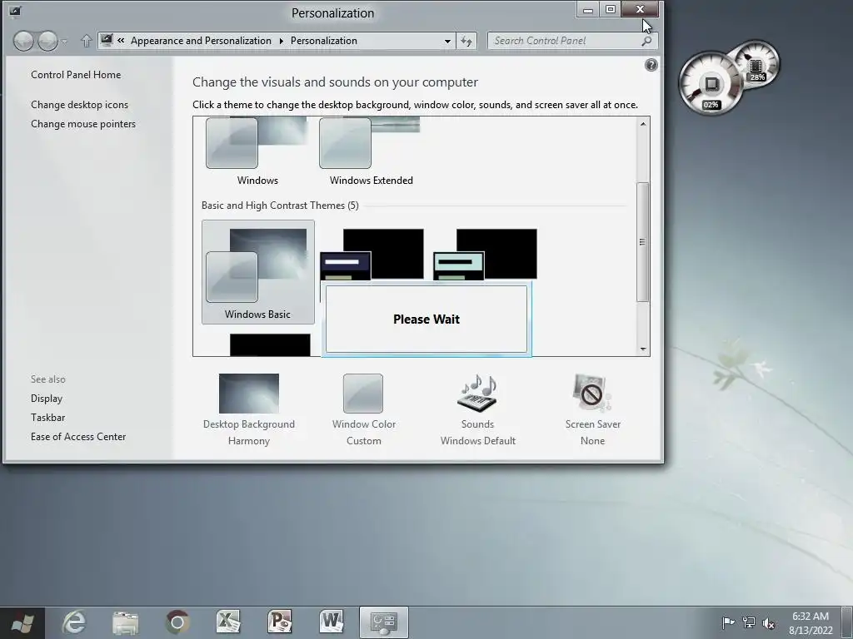853x639 pixels.
Task: Open the Start button on taskbar
Action: click(22, 622)
